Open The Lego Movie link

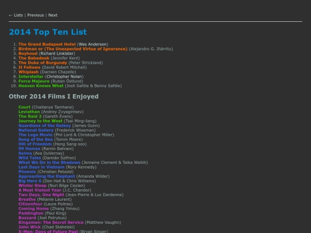(x=36, y=135)
